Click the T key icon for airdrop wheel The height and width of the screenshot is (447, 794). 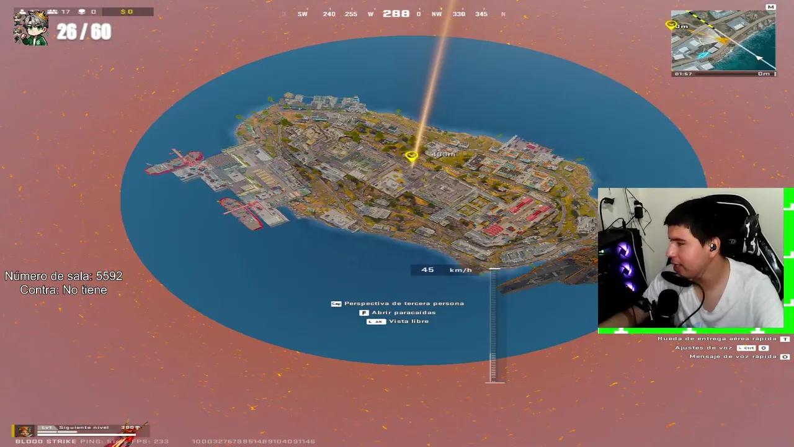[x=785, y=339]
